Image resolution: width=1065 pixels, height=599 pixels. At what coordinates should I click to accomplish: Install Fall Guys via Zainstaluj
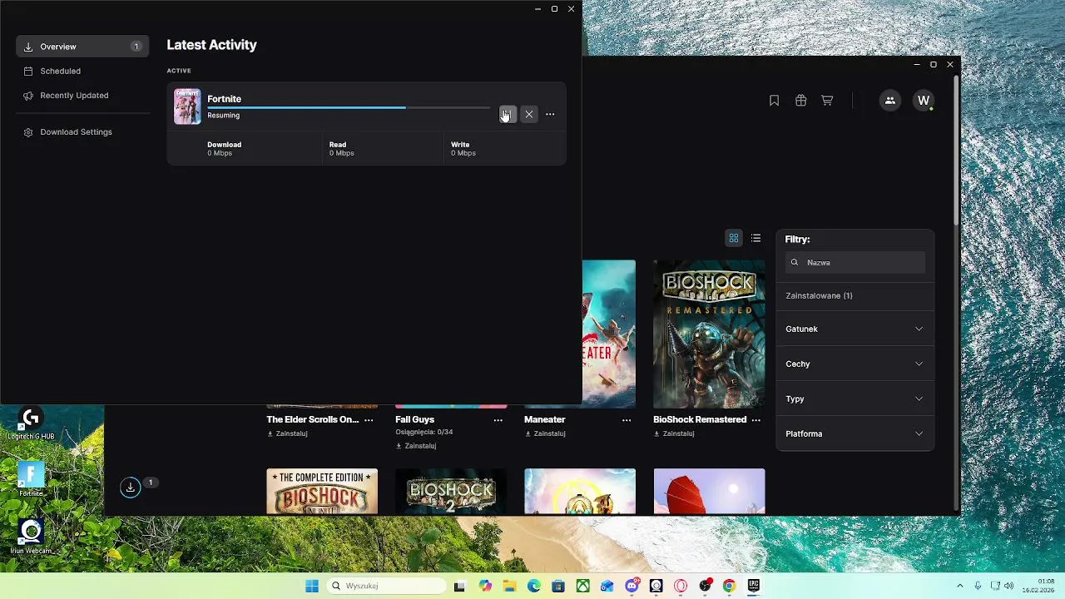pyautogui.click(x=416, y=446)
